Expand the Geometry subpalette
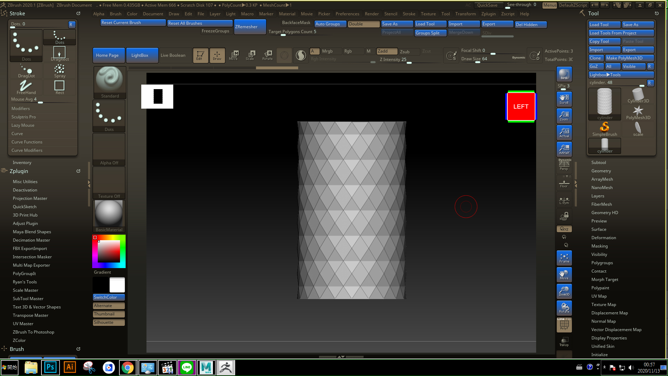Viewport: 668px width, 376px height. point(601,171)
